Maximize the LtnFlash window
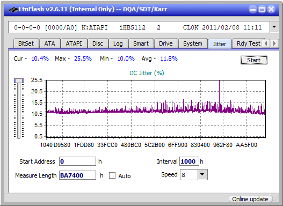Screen dimensions: 283x206 click(x=262, y=9)
